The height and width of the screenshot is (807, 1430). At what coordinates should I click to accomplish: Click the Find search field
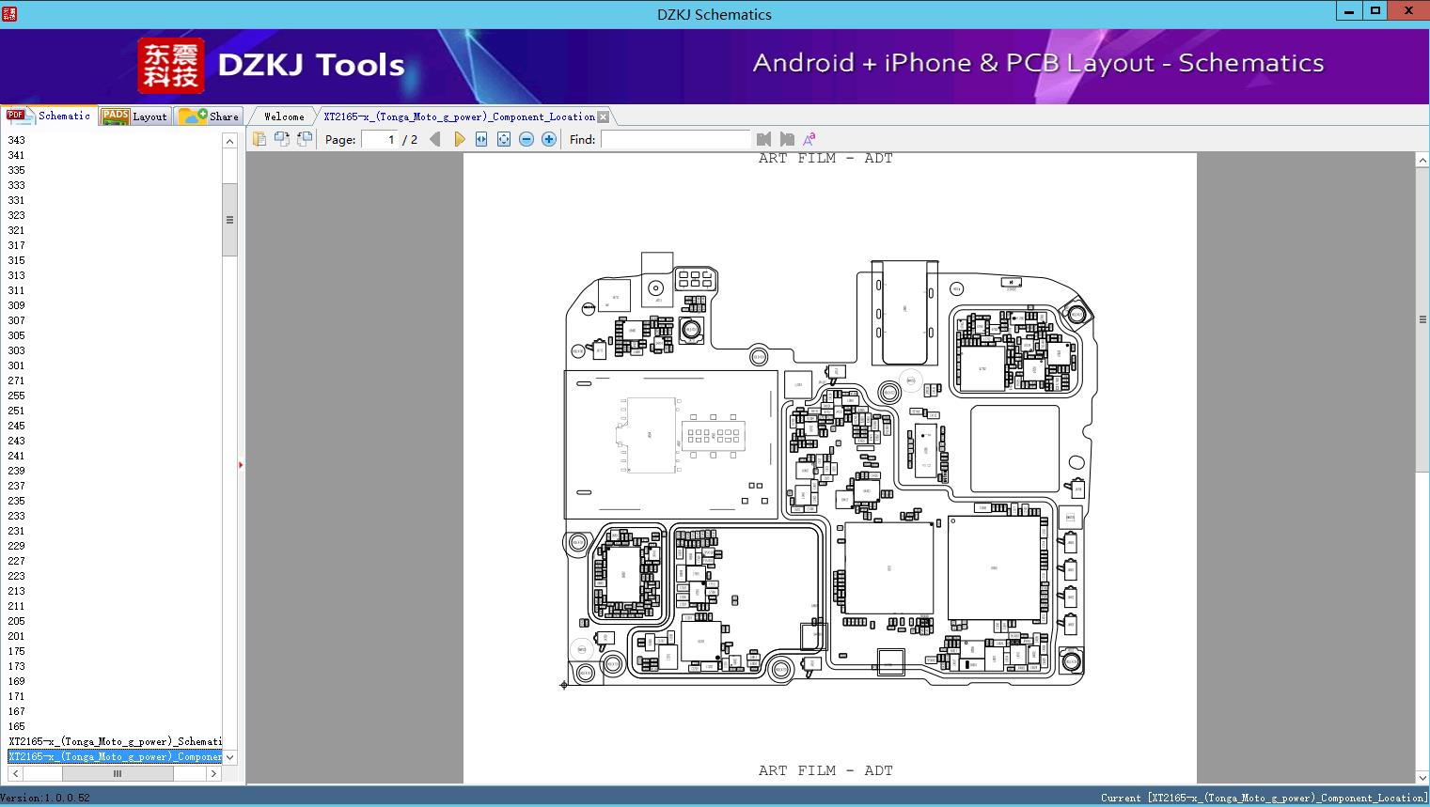point(676,139)
